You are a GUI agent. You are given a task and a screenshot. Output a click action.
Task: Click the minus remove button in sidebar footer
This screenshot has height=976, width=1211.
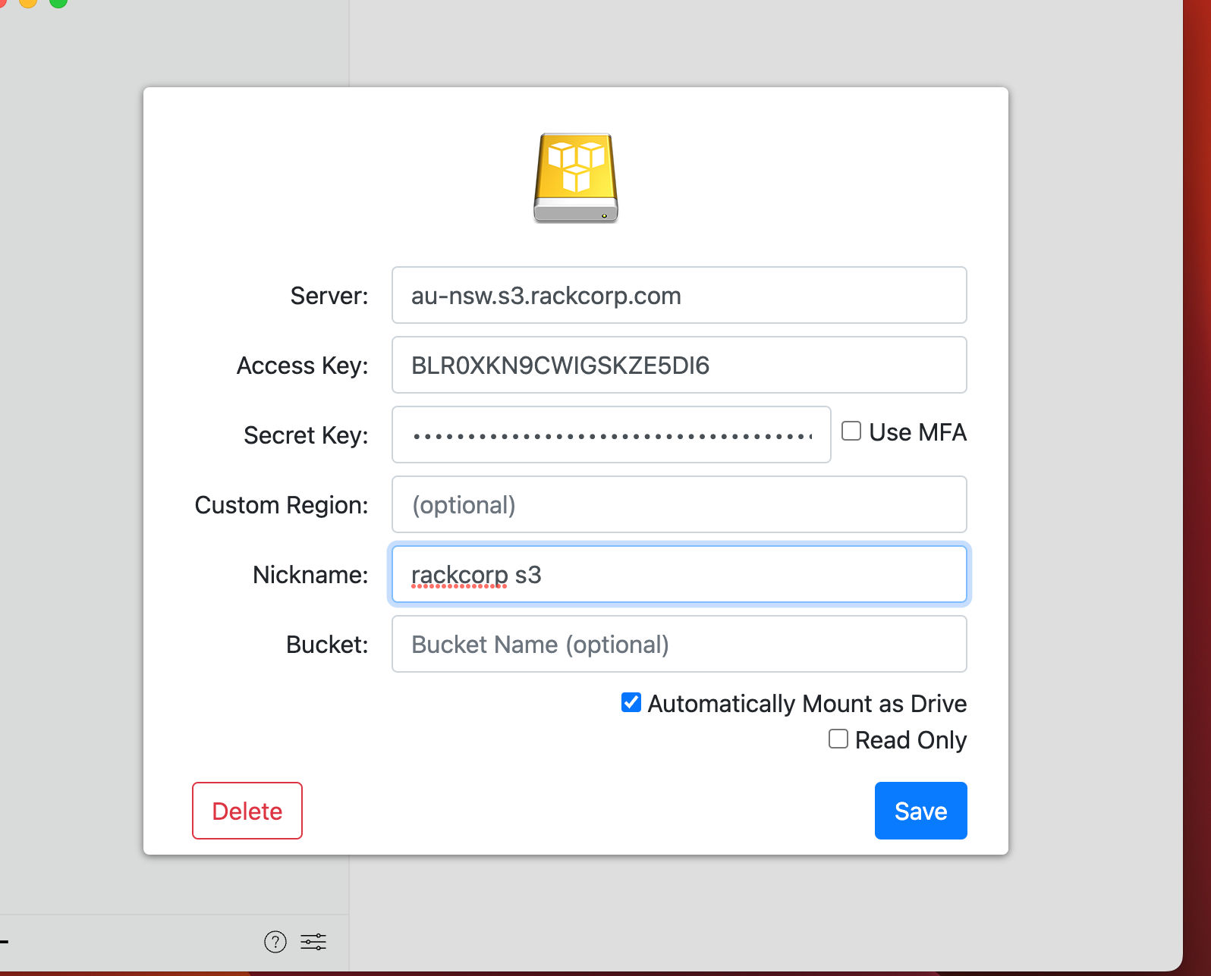coord(4,942)
